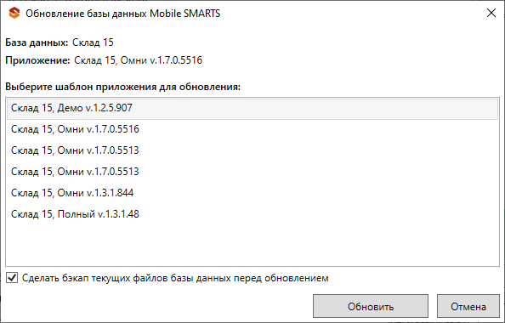Close the database update dialog
This screenshot has width=505, height=323.
click(491, 13)
